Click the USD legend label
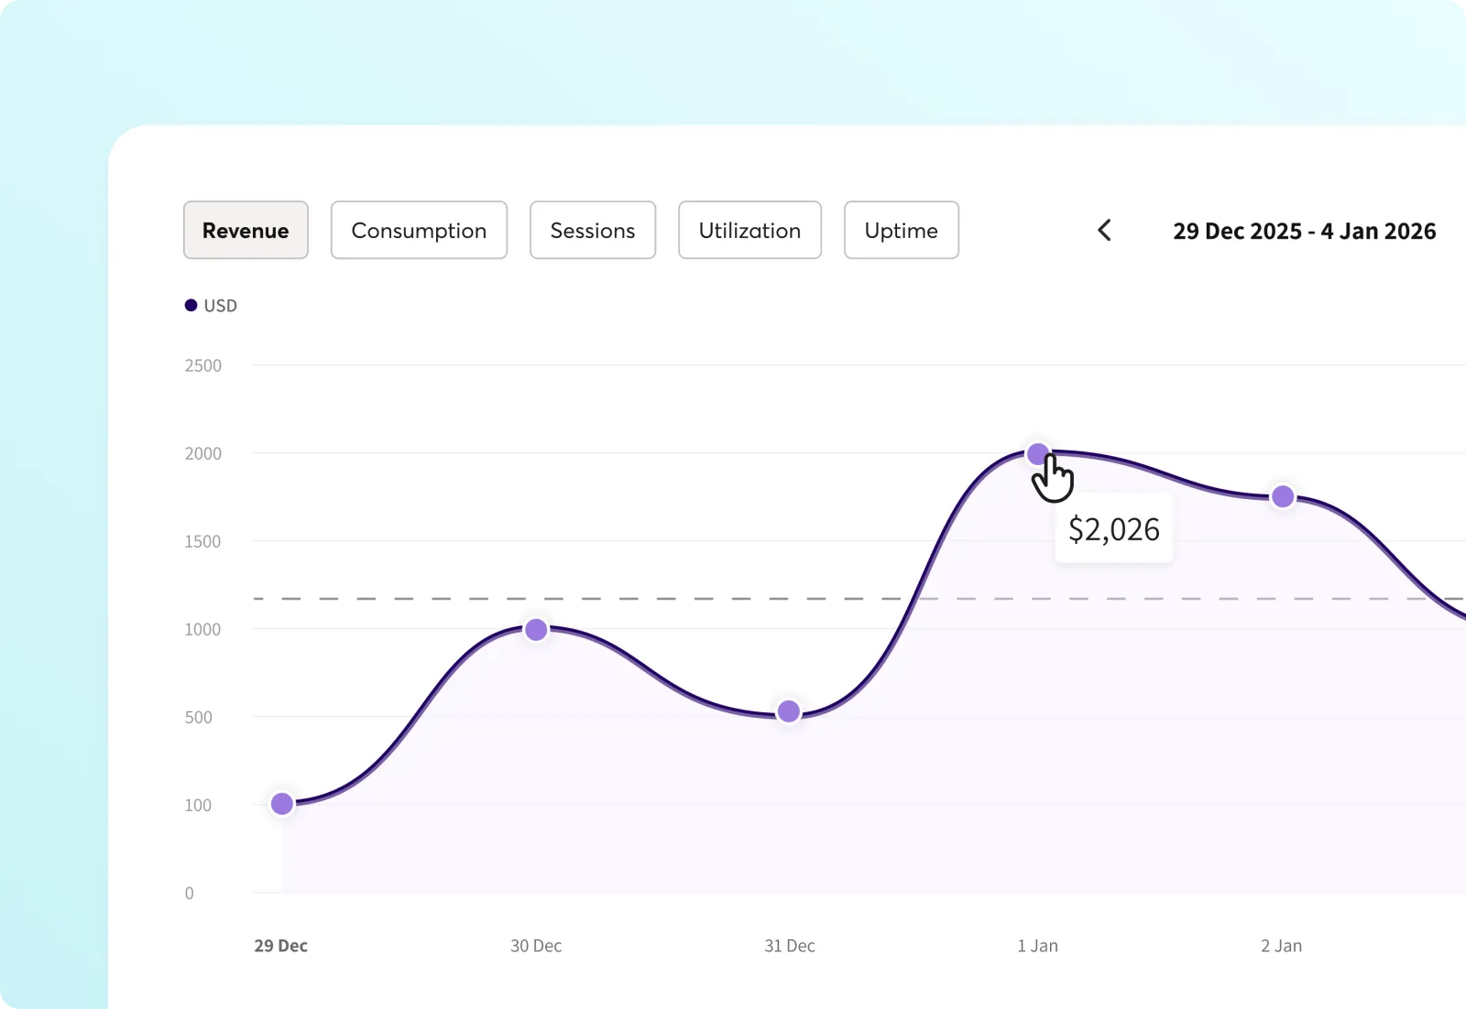Image resolution: width=1466 pixels, height=1009 pixels. (220, 306)
